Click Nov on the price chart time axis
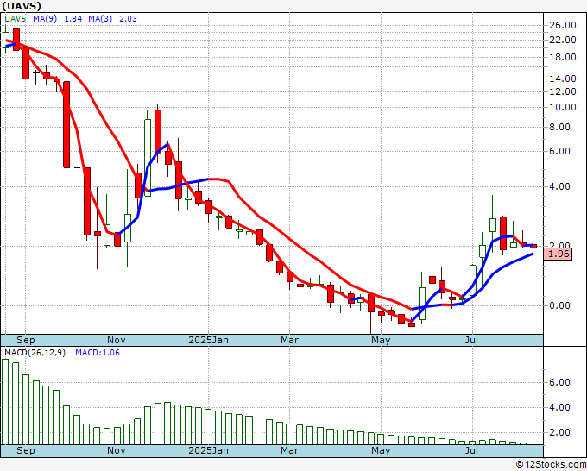 pyautogui.click(x=117, y=341)
